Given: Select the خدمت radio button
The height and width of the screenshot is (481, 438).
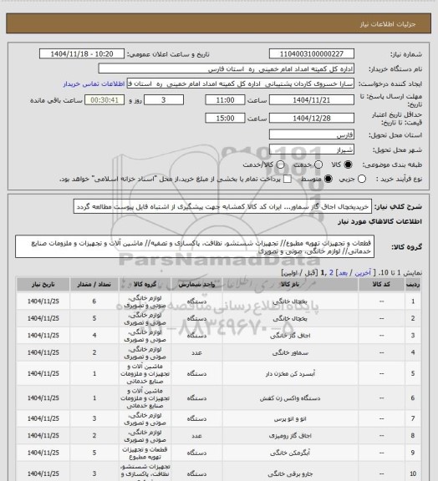Looking at the screenshot, I should click(318, 165).
